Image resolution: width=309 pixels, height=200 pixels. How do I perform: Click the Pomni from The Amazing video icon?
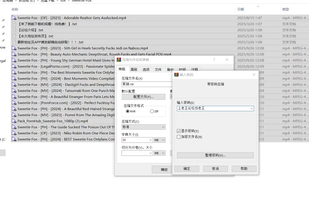click(14, 115)
